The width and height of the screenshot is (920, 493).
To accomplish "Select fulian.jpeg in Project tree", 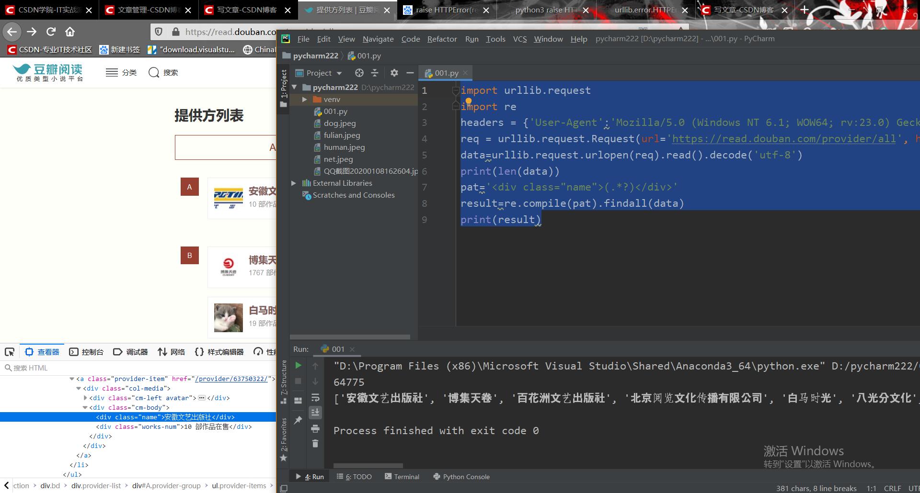I will tap(342, 135).
